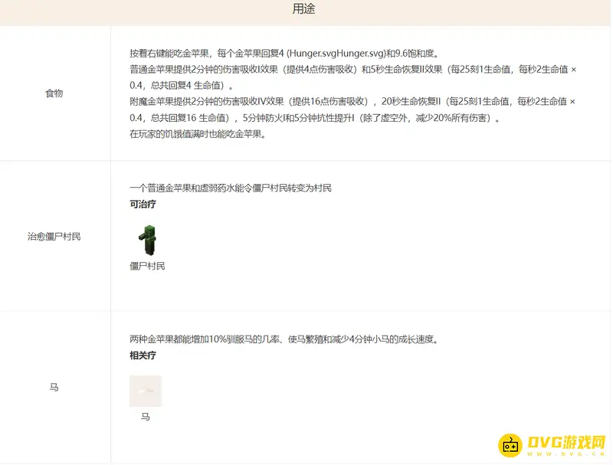The height and width of the screenshot is (465, 613).
Task: Click the line starting with 按着右键能吃金苹果
Action: click(x=284, y=54)
